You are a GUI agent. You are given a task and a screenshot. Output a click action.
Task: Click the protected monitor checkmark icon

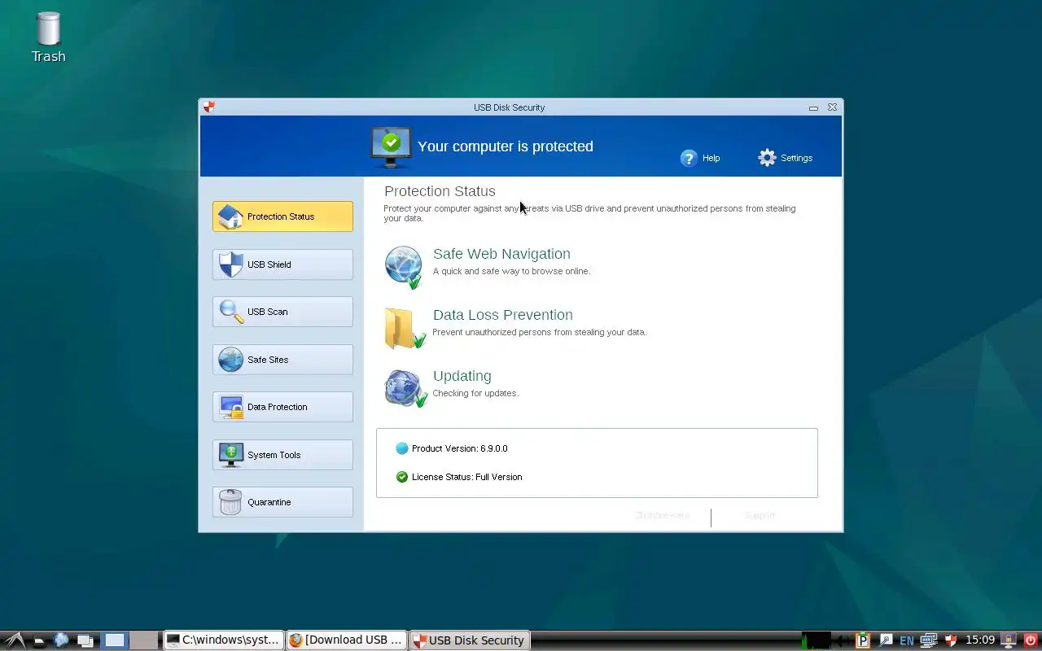390,147
